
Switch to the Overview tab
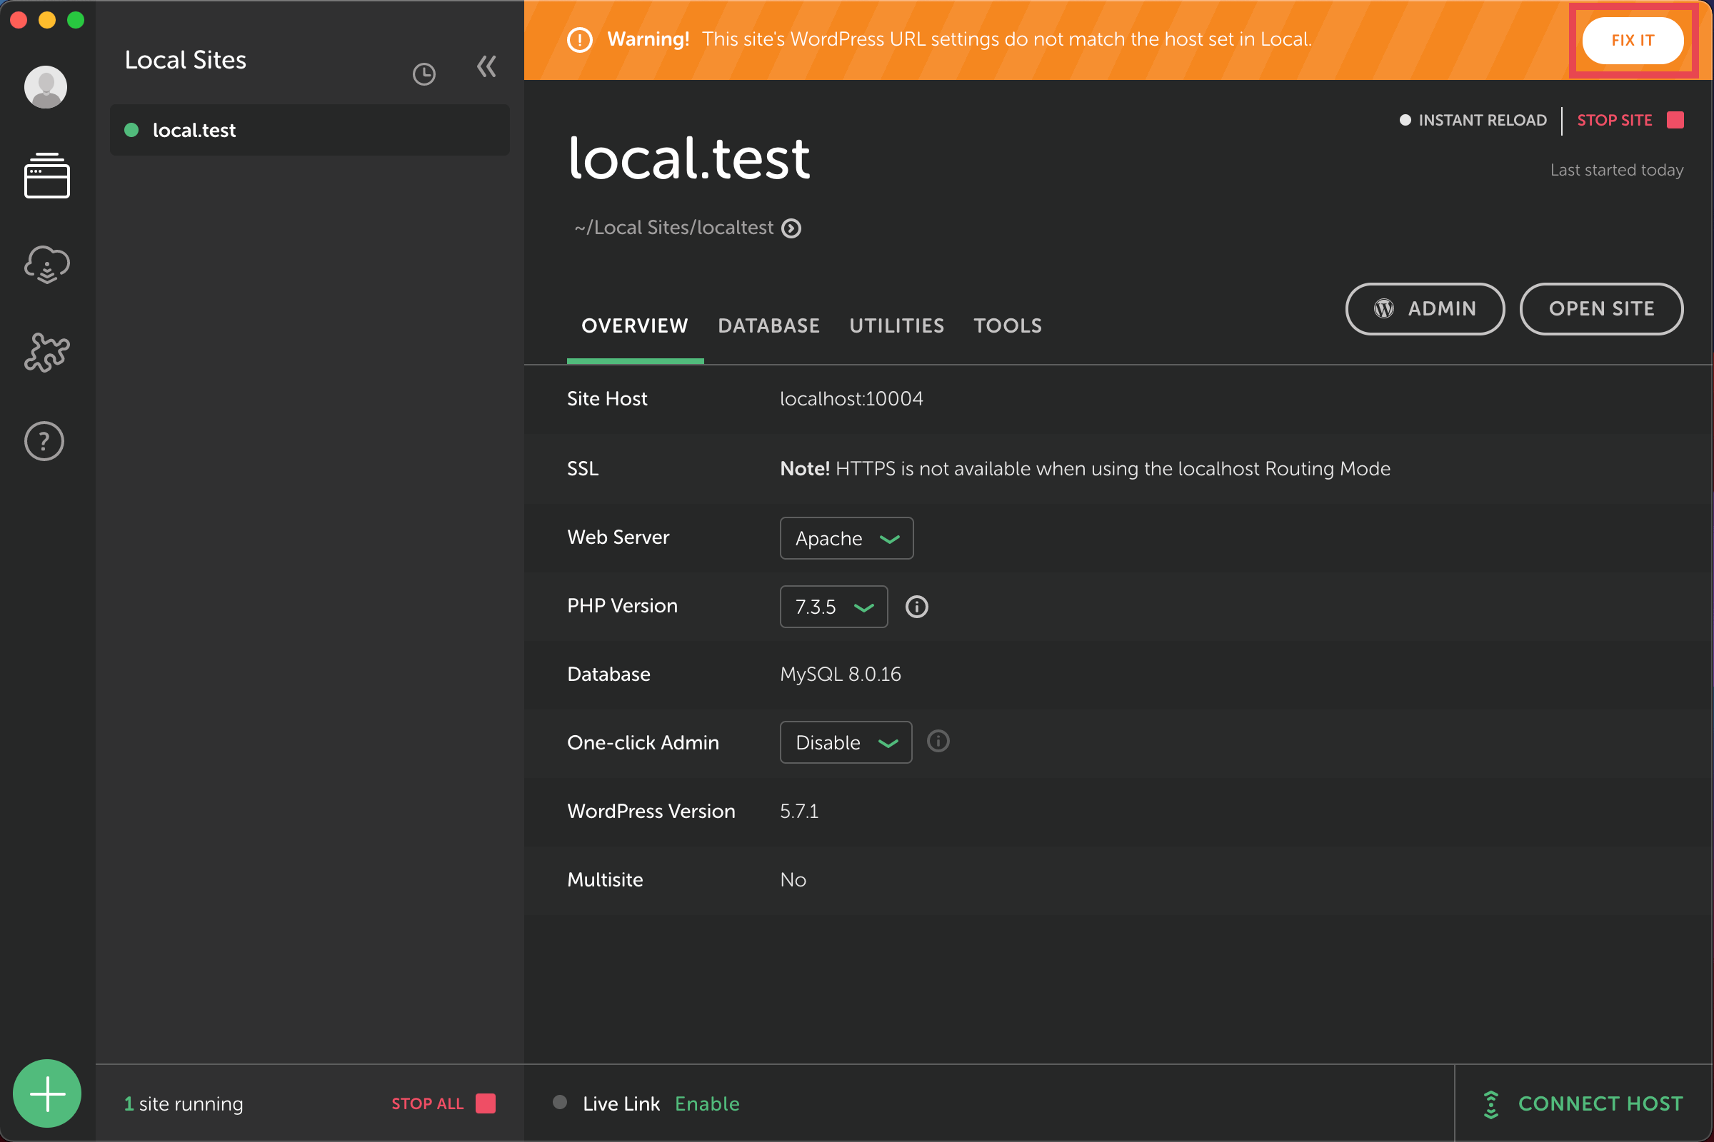[635, 325]
